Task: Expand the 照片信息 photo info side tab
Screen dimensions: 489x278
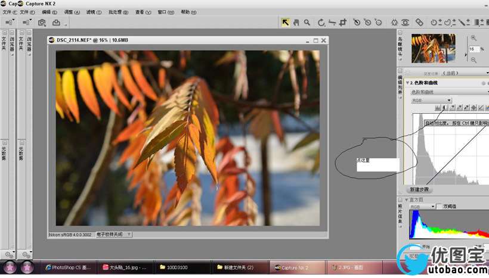Action: 400,213
